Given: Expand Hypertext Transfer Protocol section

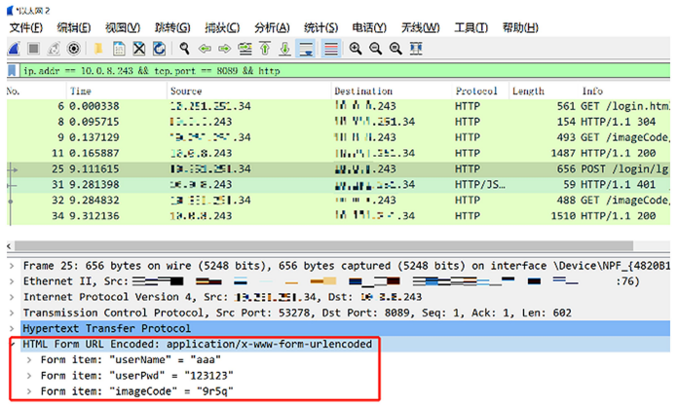Looking at the screenshot, I should pos(12,329).
